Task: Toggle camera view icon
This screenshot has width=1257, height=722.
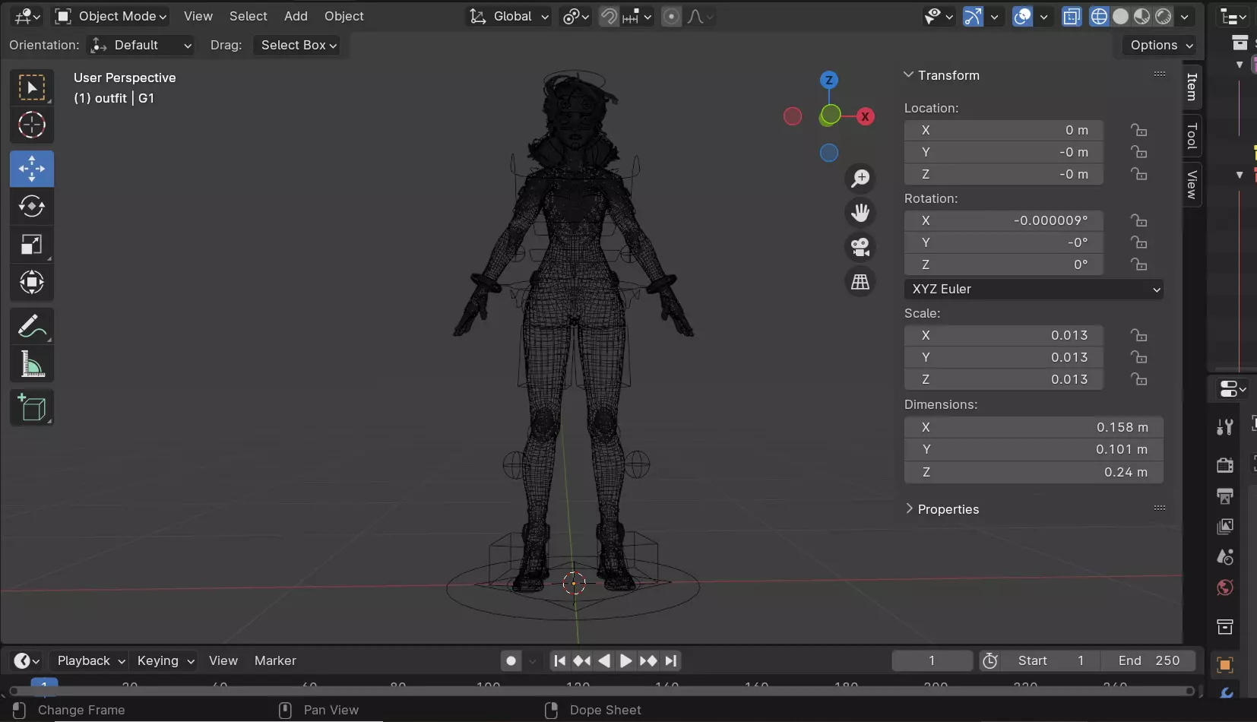Action: (860, 247)
